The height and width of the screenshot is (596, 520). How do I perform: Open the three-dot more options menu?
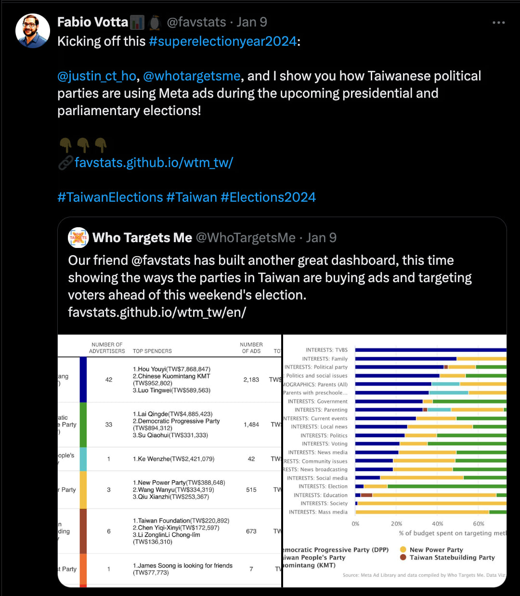498,23
